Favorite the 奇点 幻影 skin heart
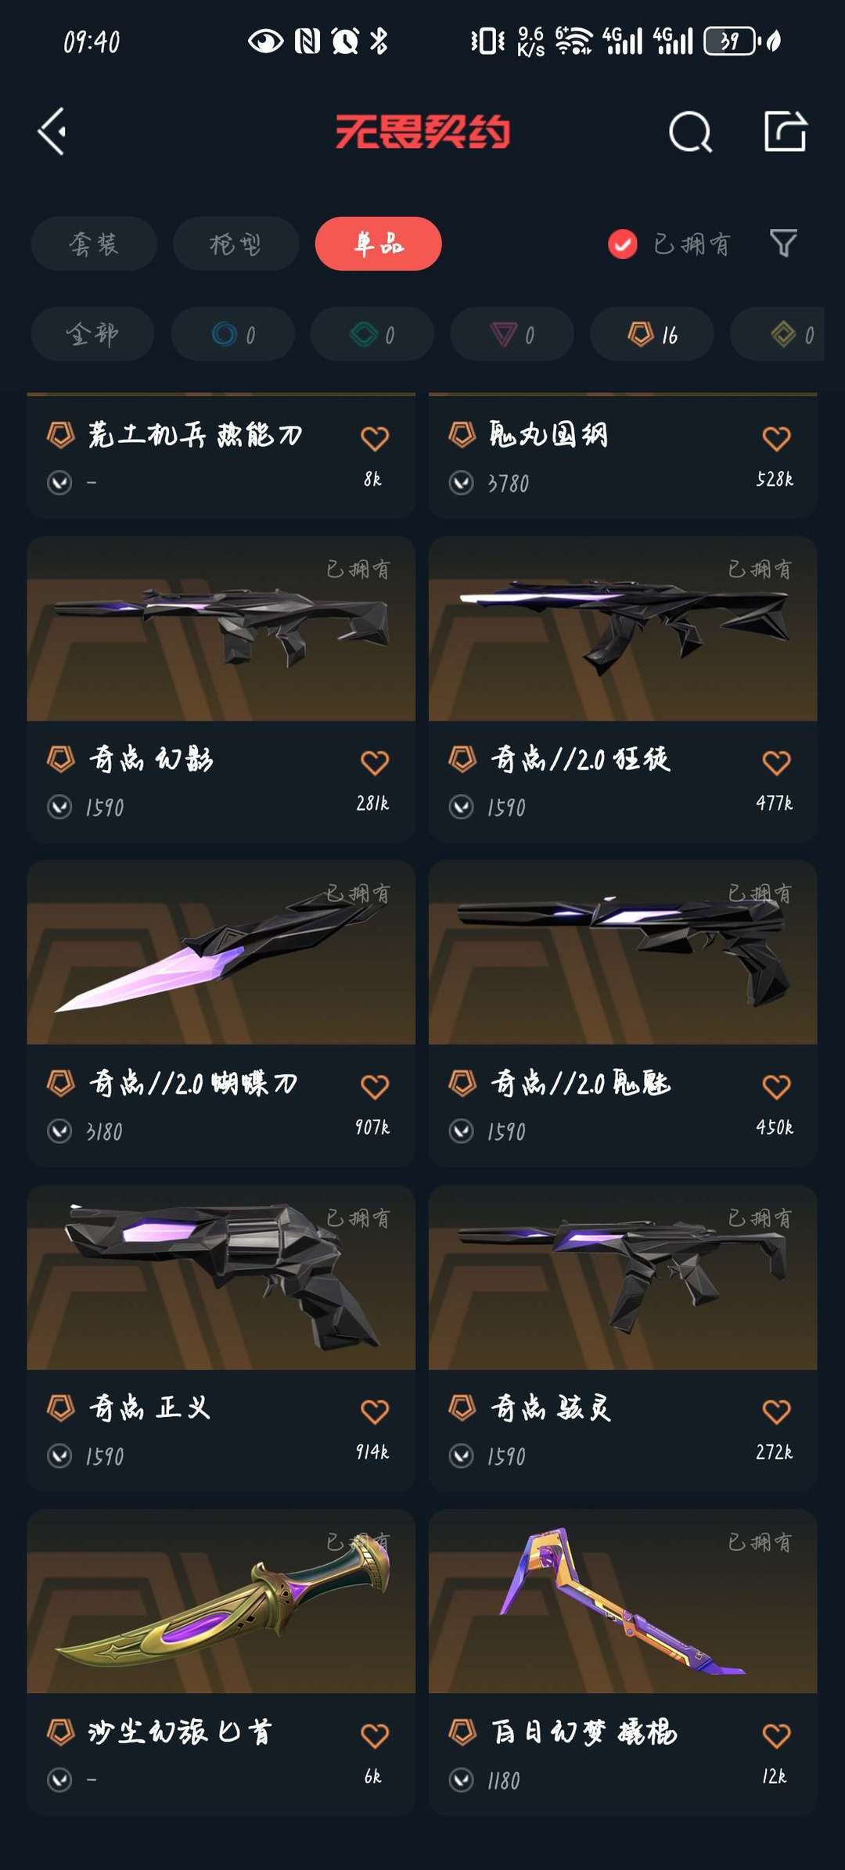The width and height of the screenshot is (845, 1870). coord(375,762)
